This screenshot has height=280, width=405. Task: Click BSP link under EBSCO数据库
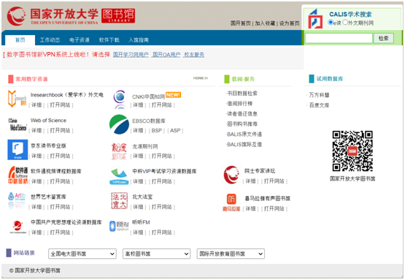click(x=156, y=130)
